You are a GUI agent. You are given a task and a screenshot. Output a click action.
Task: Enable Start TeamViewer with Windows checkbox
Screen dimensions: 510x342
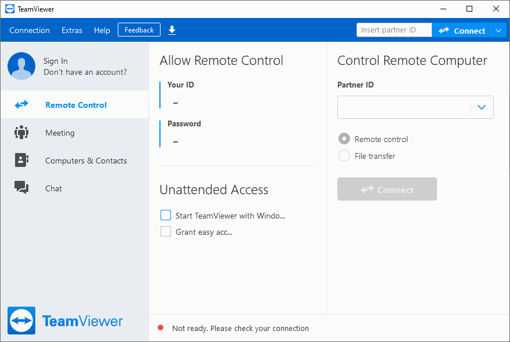click(166, 215)
